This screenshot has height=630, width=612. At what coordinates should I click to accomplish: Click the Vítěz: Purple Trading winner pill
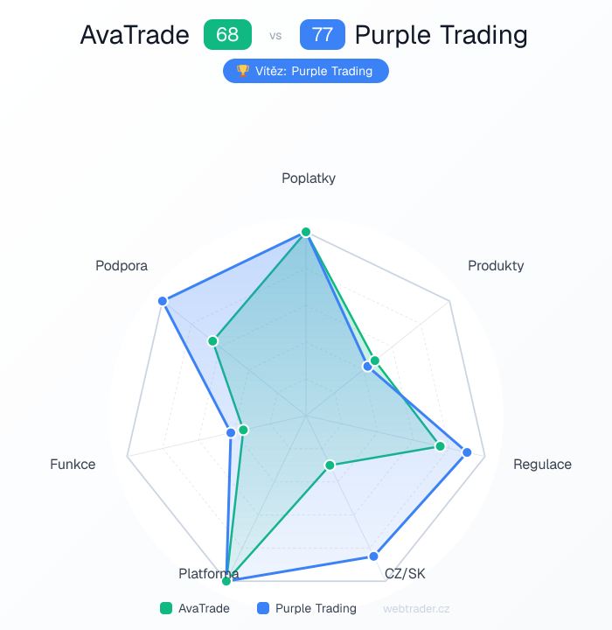tap(306, 71)
